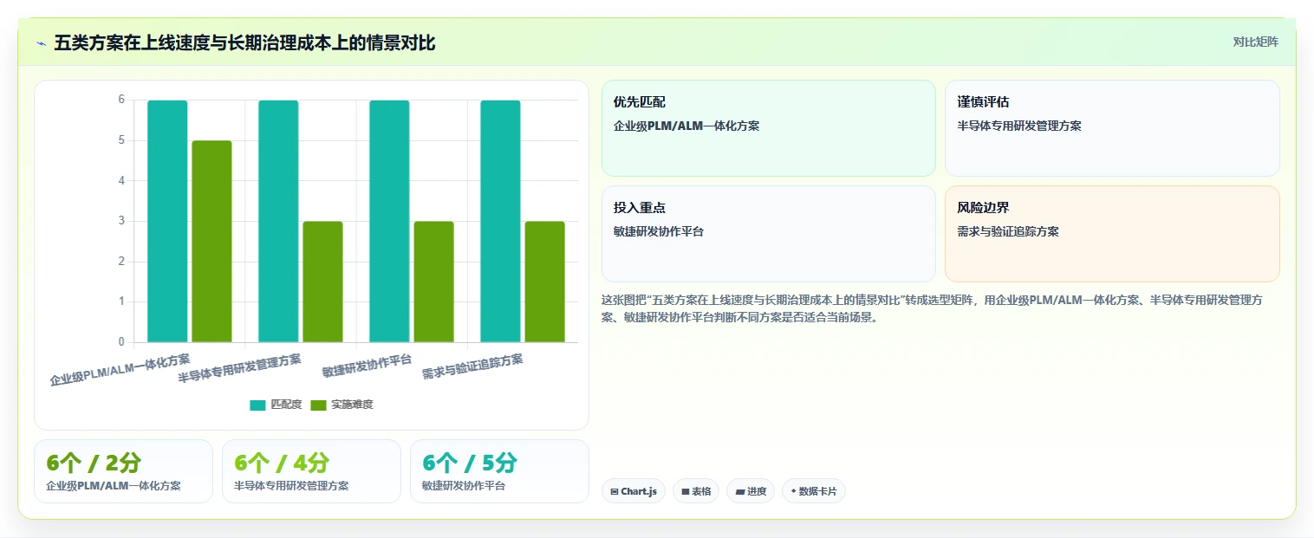
Task: Select the header title 五类方案在上线速度与长期治理成本上的情景对比
Action: (x=244, y=42)
